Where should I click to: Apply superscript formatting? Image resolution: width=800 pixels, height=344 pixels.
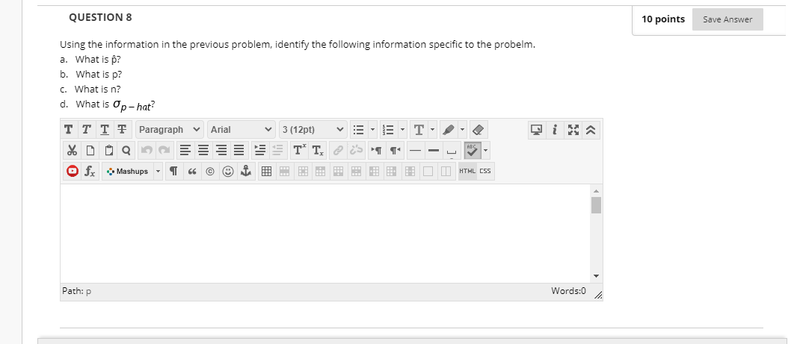point(299,151)
